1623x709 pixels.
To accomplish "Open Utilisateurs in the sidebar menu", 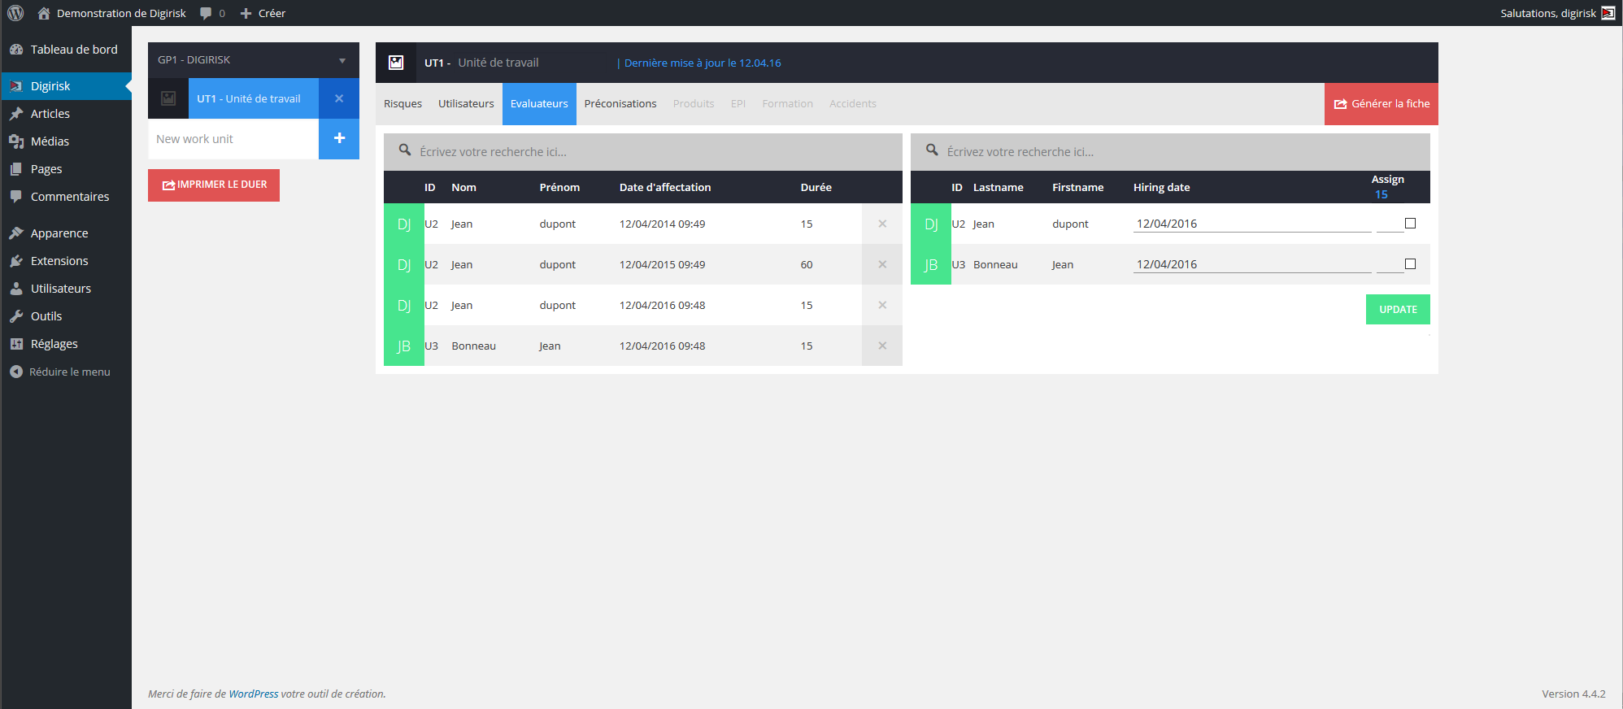I will tap(66, 289).
